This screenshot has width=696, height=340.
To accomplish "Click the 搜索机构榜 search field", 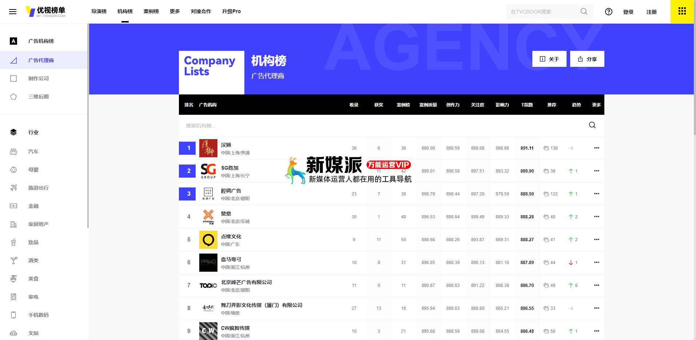I will [x=382, y=126].
